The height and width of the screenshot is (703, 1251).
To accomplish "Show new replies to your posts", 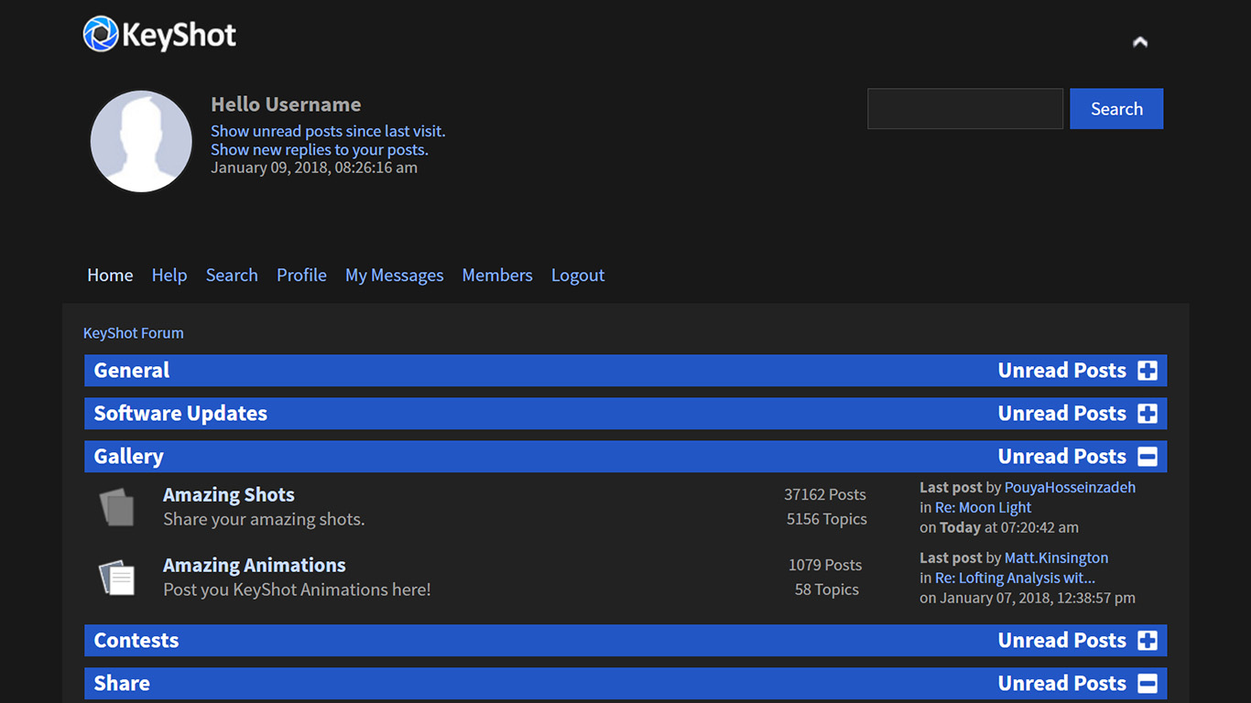I will [x=320, y=149].
